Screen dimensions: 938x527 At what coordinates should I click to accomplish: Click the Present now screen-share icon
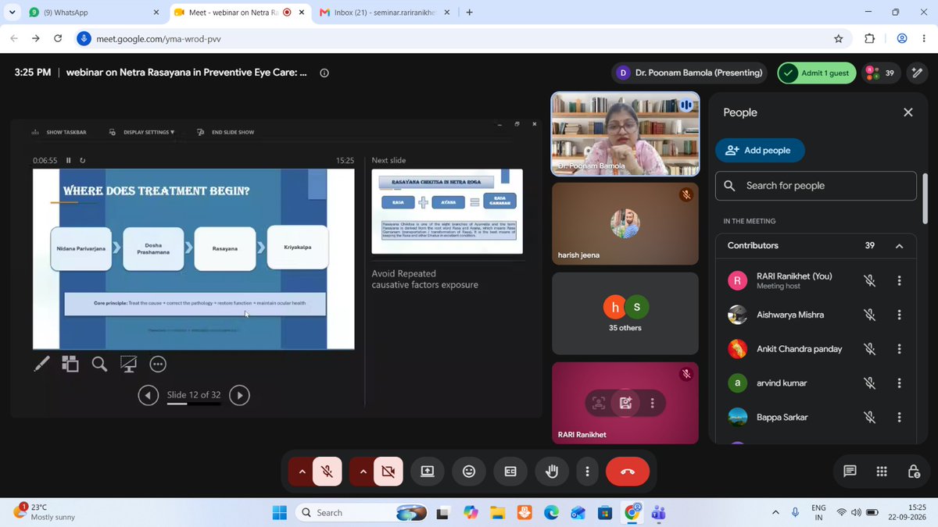[x=427, y=472]
